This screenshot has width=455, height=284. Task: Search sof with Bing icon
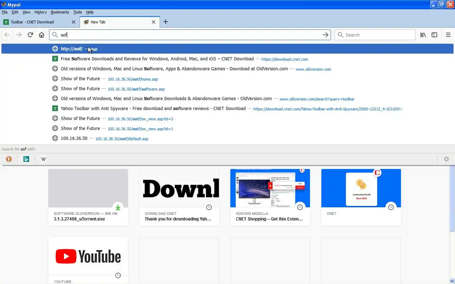pos(26,159)
